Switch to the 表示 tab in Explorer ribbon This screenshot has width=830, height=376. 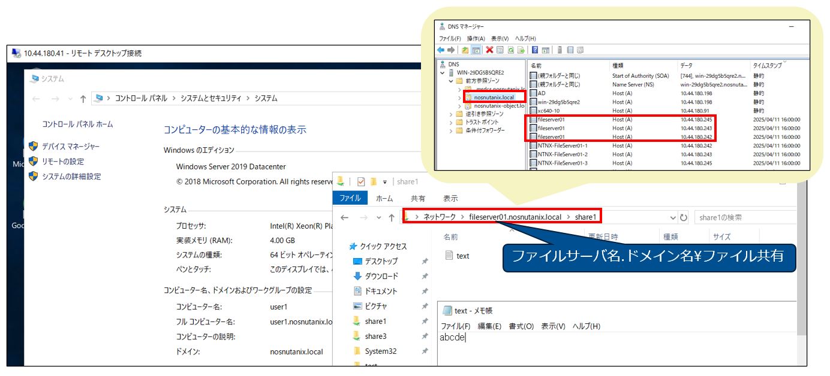(450, 198)
